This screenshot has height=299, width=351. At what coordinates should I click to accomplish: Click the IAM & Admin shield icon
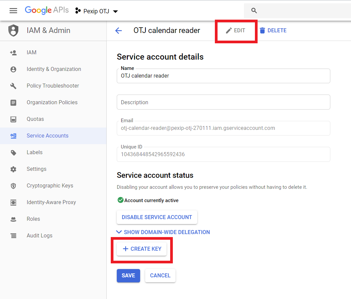tap(13, 31)
